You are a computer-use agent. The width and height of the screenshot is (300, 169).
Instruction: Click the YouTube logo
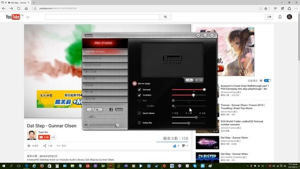[13, 17]
